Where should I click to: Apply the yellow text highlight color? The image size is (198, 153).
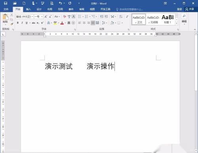(55, 23)
